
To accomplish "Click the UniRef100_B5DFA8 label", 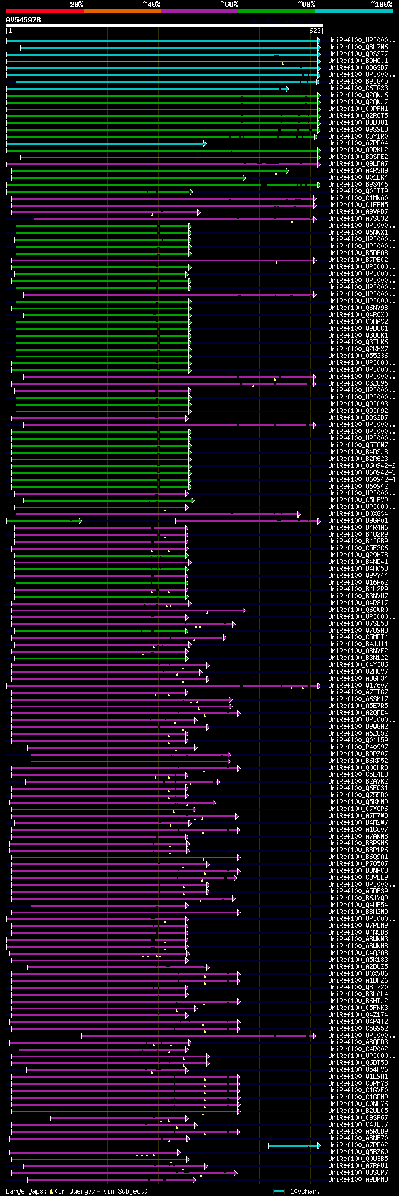I will click(358, 253).
